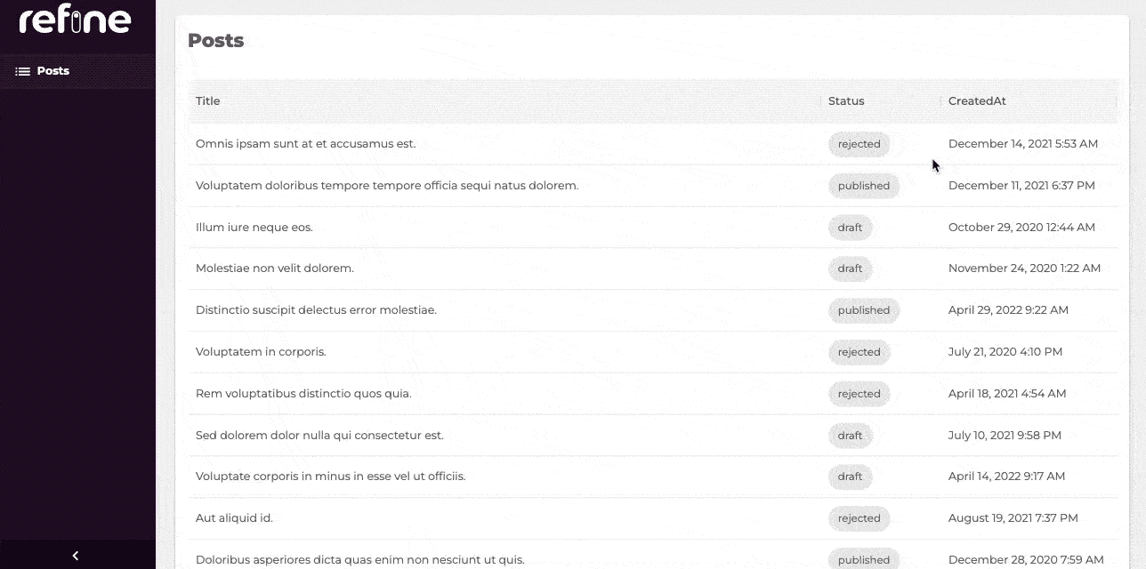Viewport: 1146px width, 569px height.
Task: Click the list icon beside Posts
Action: coord(23,71)
